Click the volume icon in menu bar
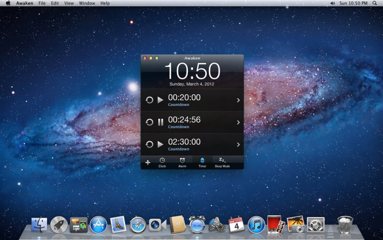The image size is (383, 240). coord(332,3)
